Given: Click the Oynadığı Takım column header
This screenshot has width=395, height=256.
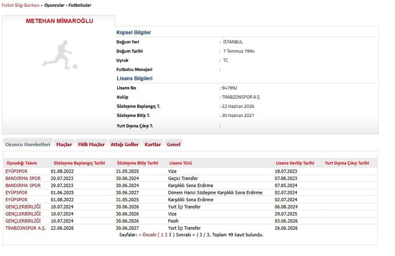Looking at the screenshot, I should [22, 163].
